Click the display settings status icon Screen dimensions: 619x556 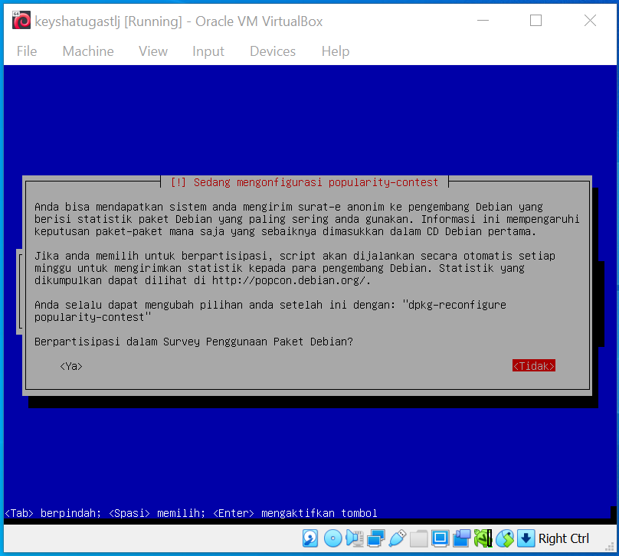pos(440,538)
